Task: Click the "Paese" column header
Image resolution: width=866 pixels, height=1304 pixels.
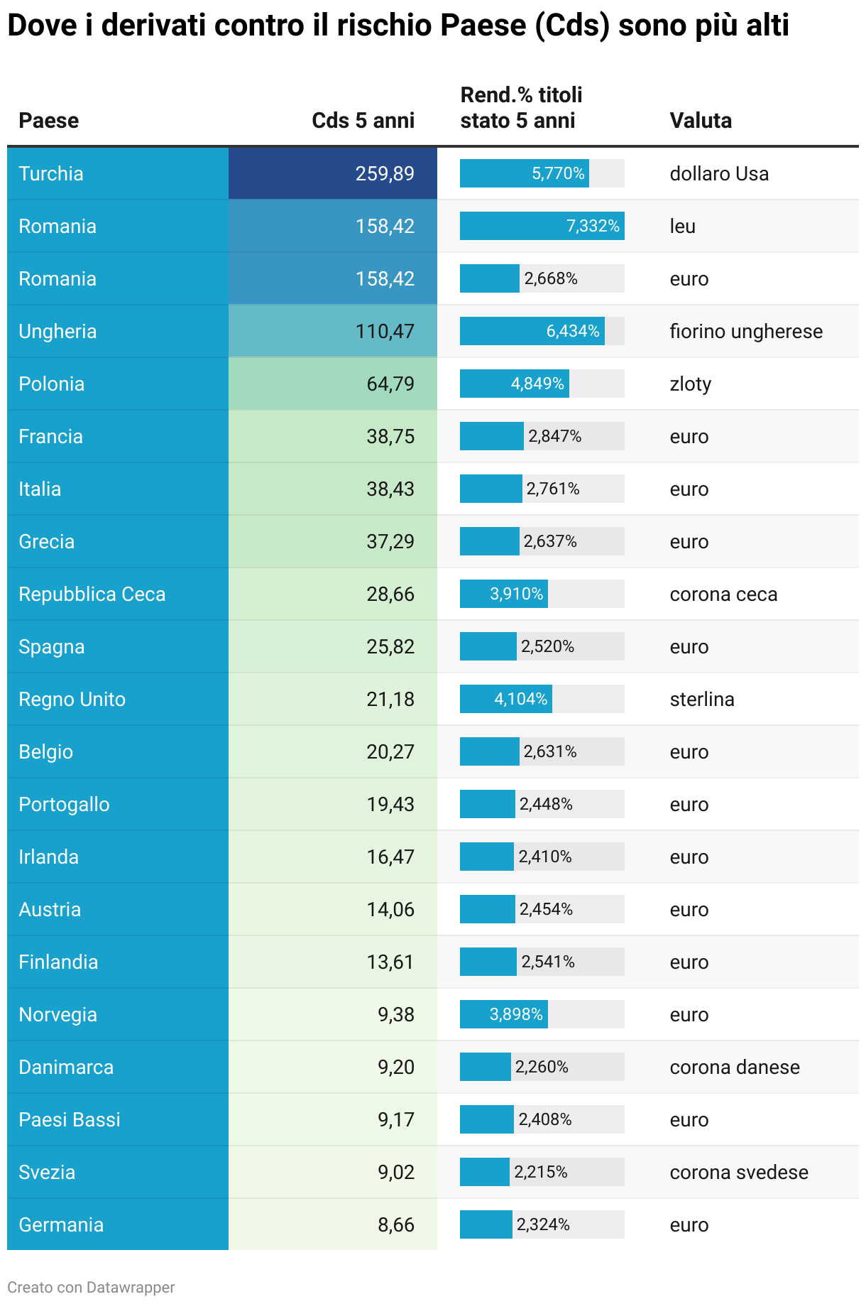Action: coord(49,120)
